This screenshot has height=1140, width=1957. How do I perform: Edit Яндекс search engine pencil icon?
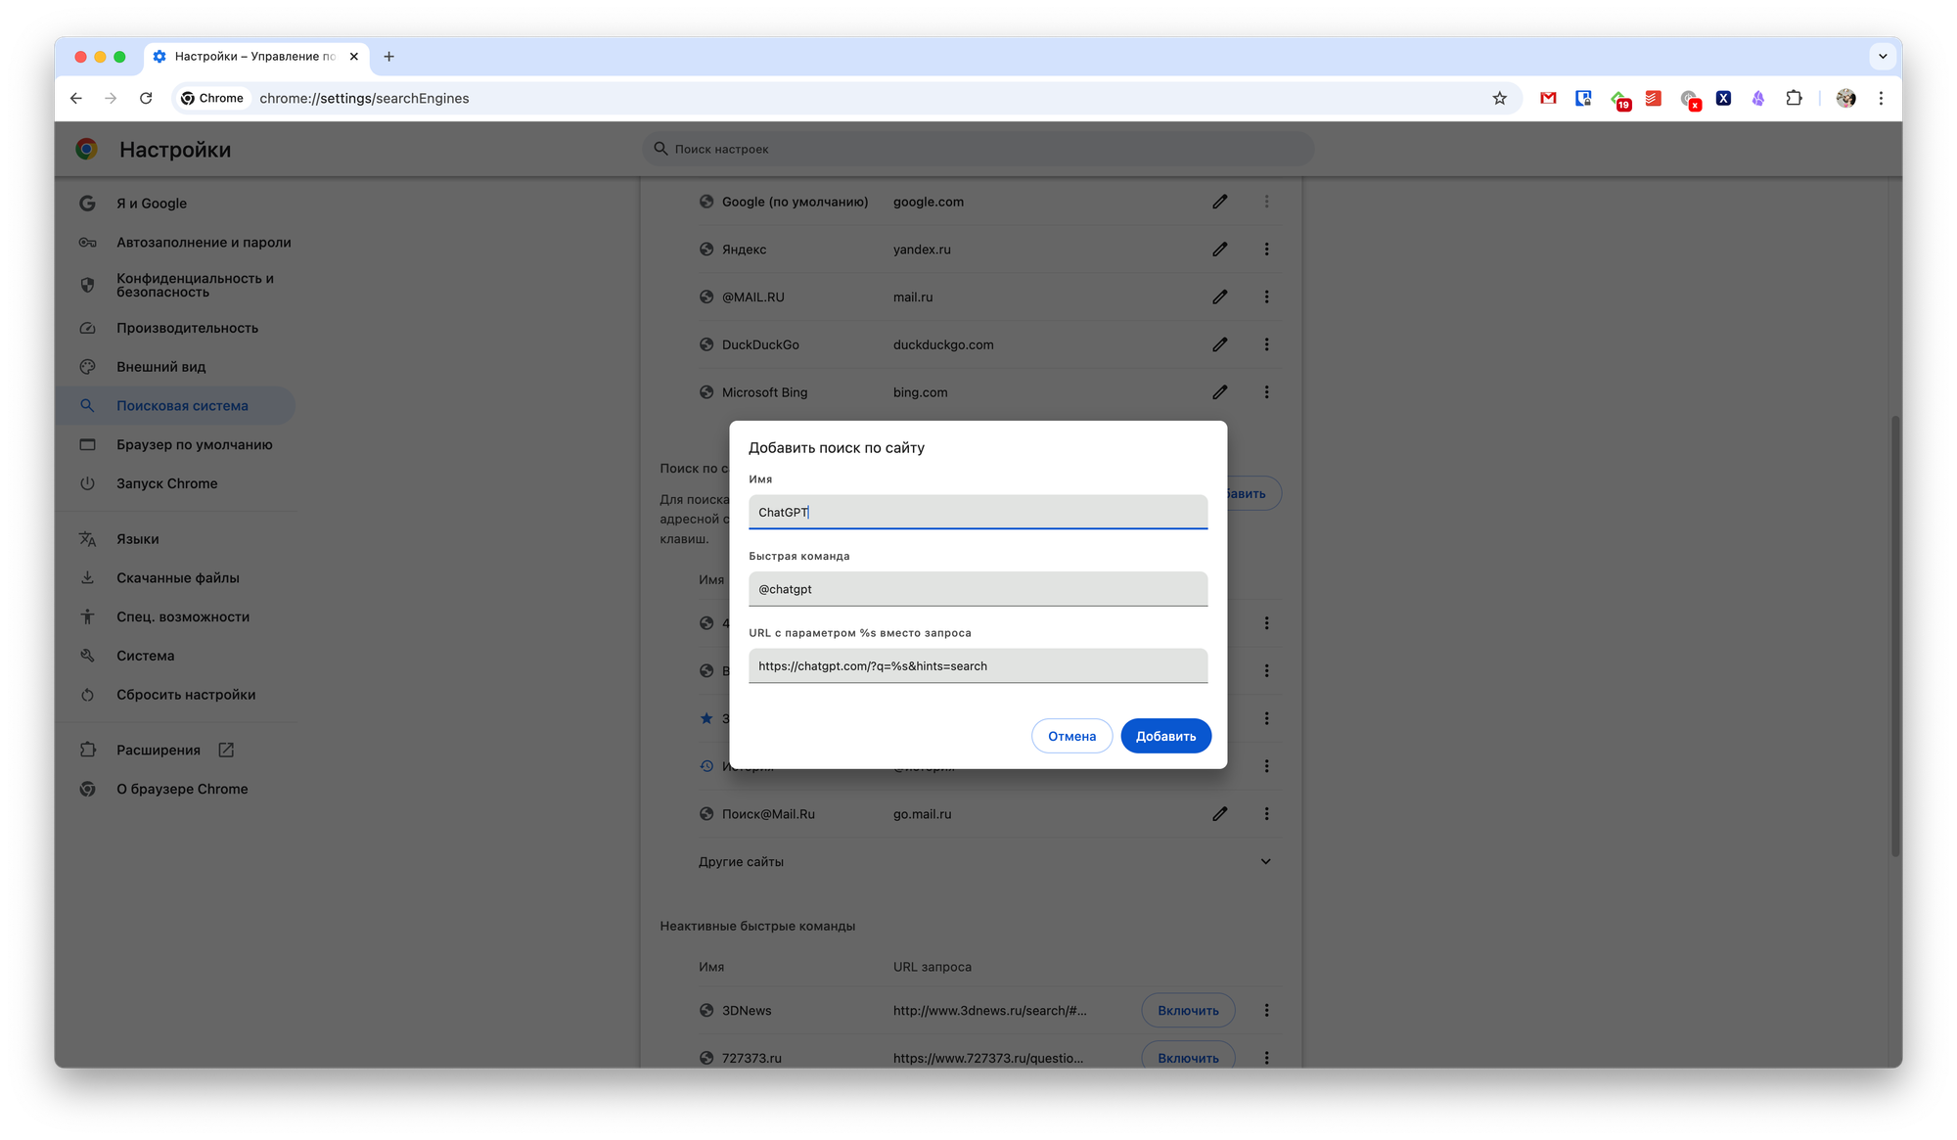tap(1219, 250)
